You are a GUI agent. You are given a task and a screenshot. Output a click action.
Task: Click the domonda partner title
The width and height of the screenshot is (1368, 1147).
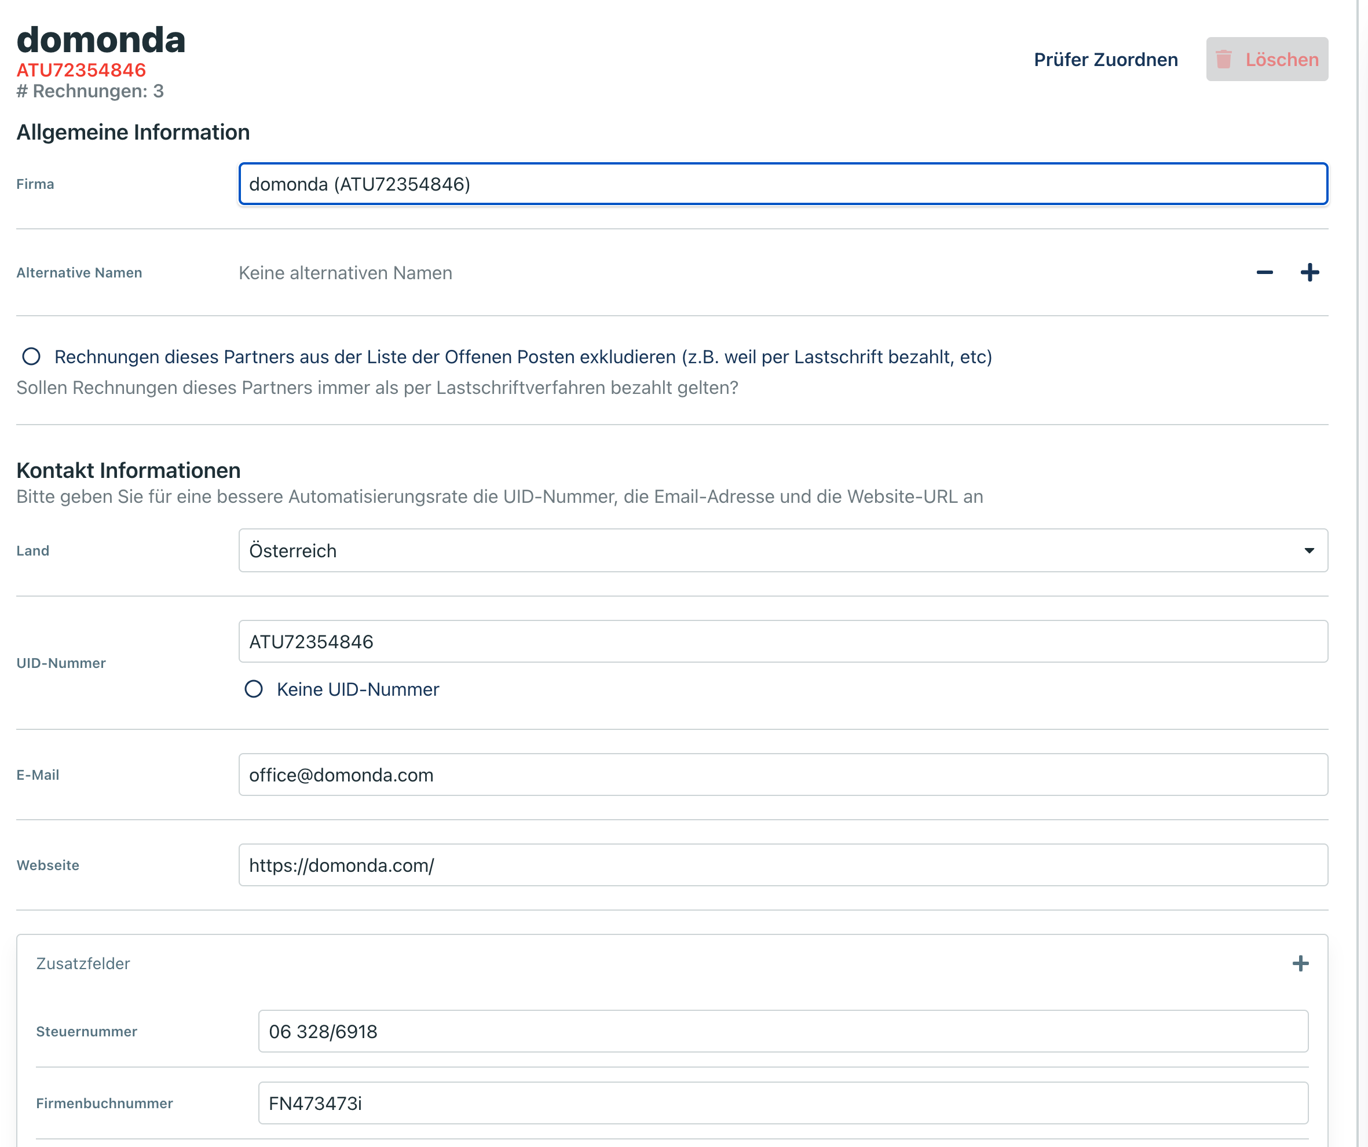pos(101,40)
